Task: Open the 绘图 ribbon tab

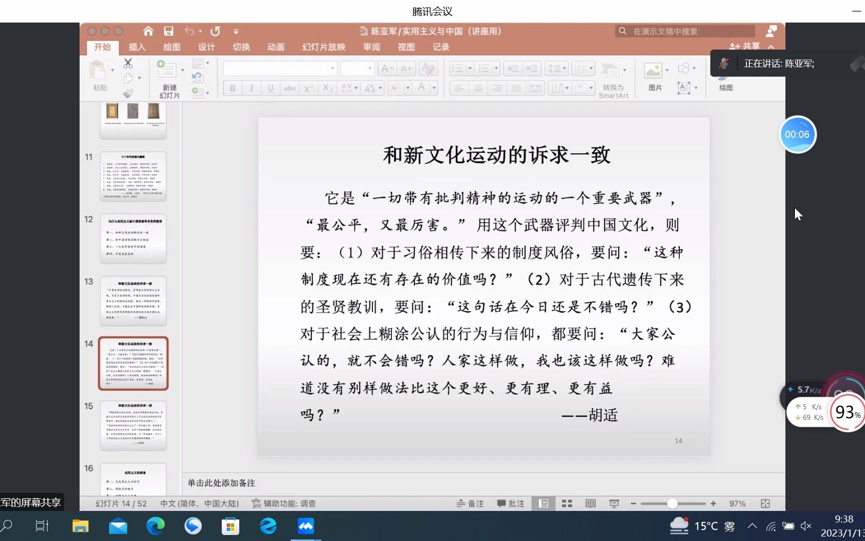Action: [172, 47]
